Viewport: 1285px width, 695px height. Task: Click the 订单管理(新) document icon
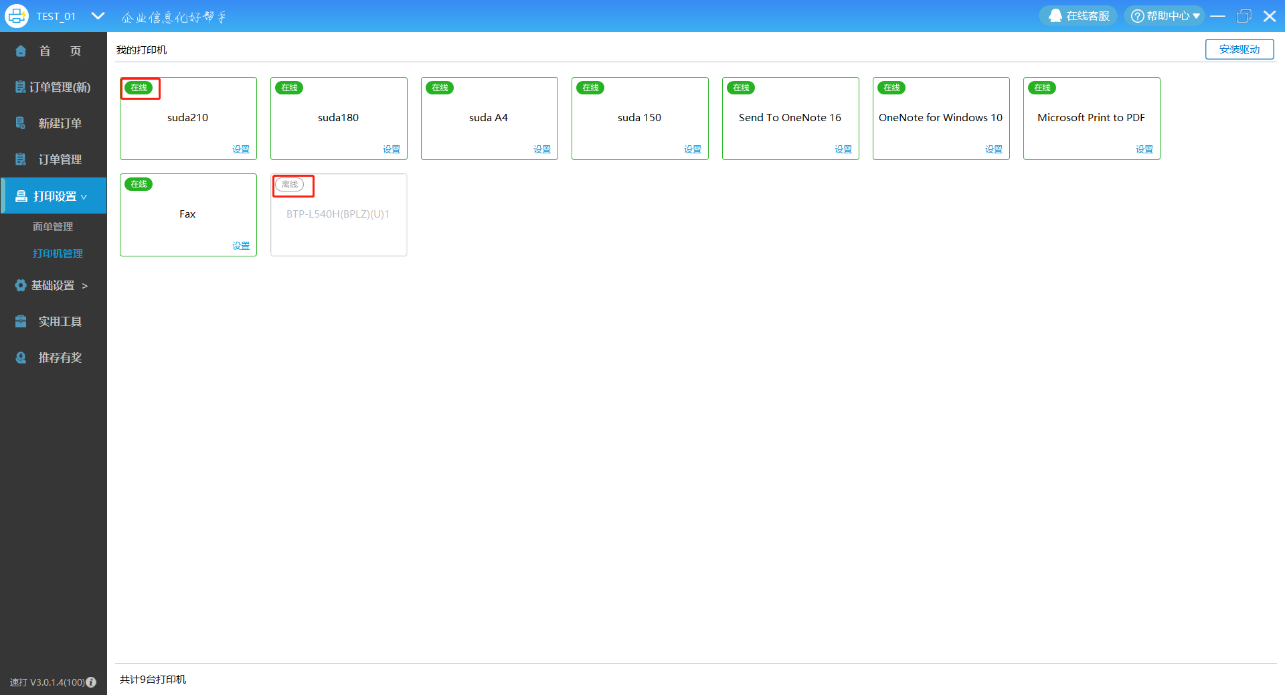pos(21,87)
